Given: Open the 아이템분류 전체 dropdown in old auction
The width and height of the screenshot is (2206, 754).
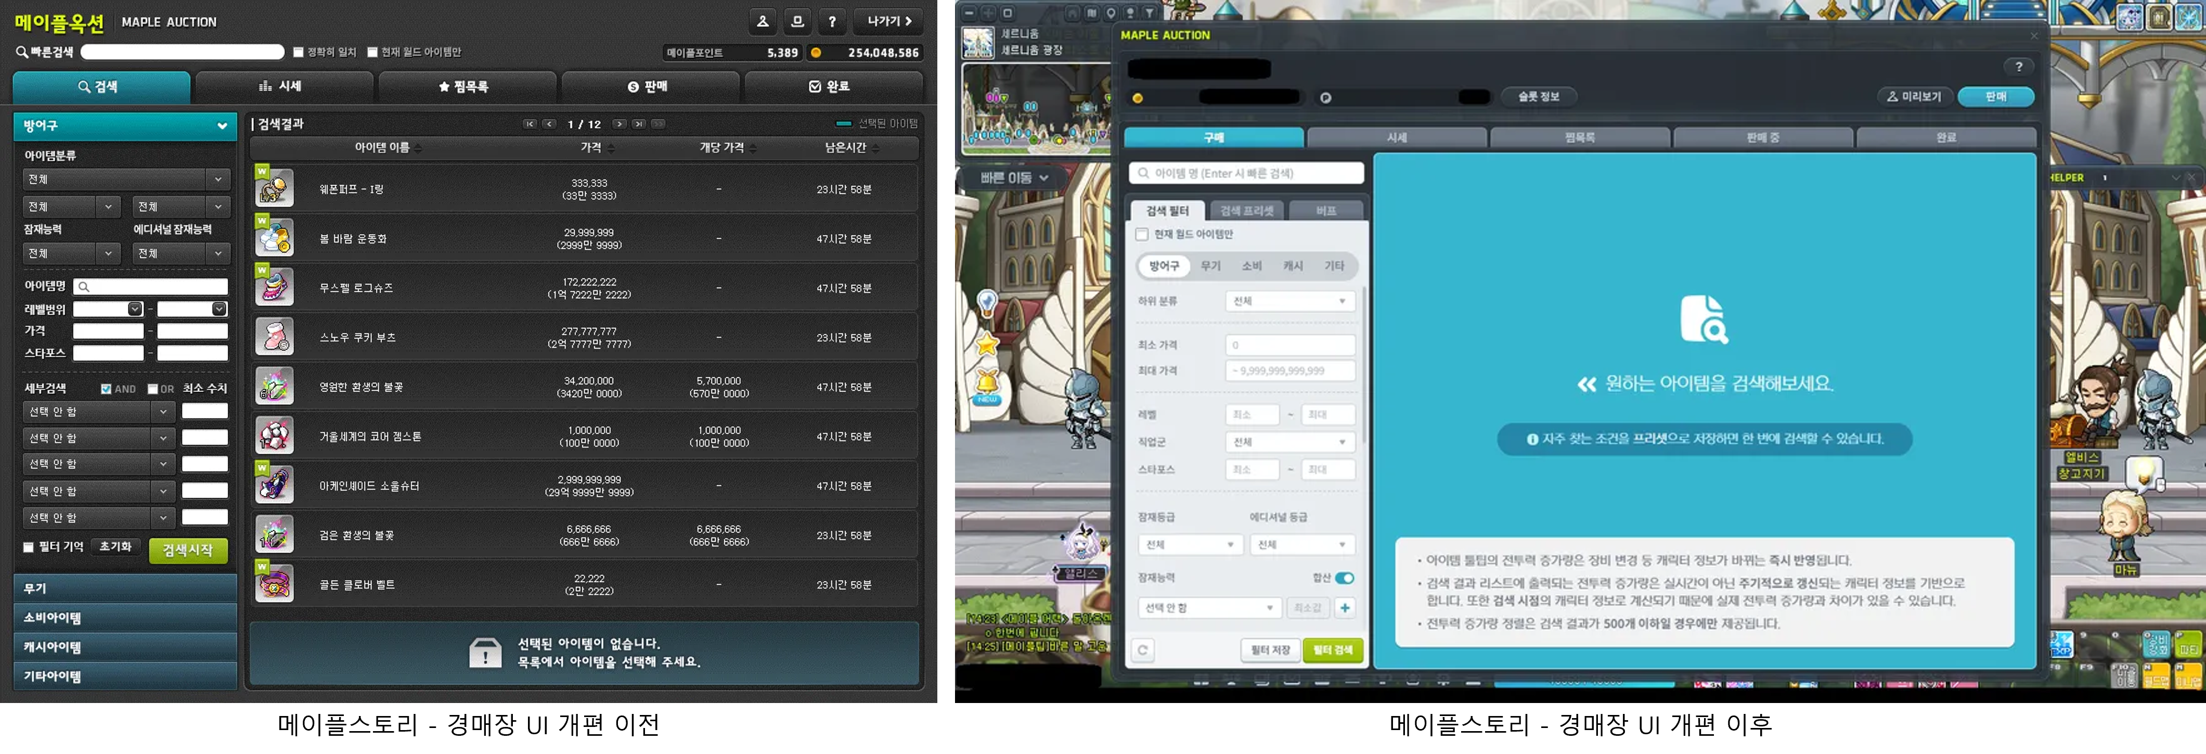Looking at the screenshot, I should coord(127,179).
